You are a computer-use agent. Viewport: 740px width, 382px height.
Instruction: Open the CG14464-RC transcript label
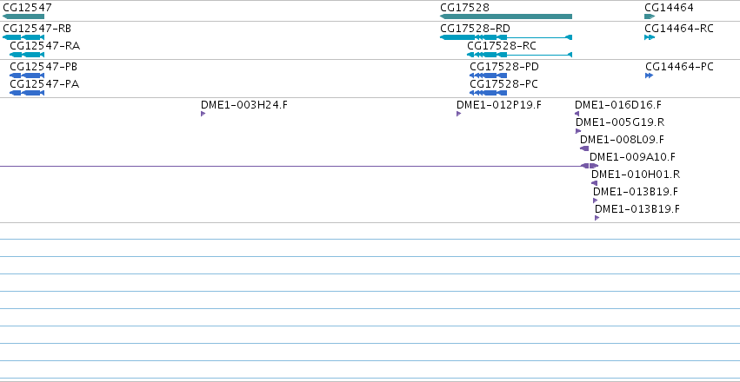coord(679,29)
